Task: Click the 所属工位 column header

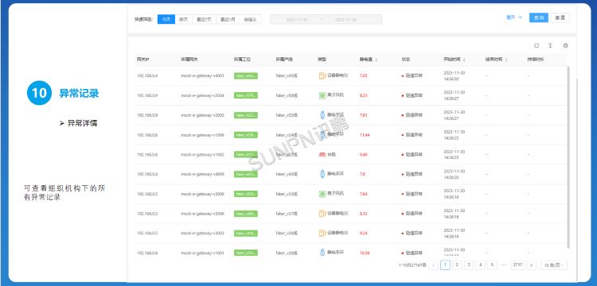Action: click(x=242, y=60)
